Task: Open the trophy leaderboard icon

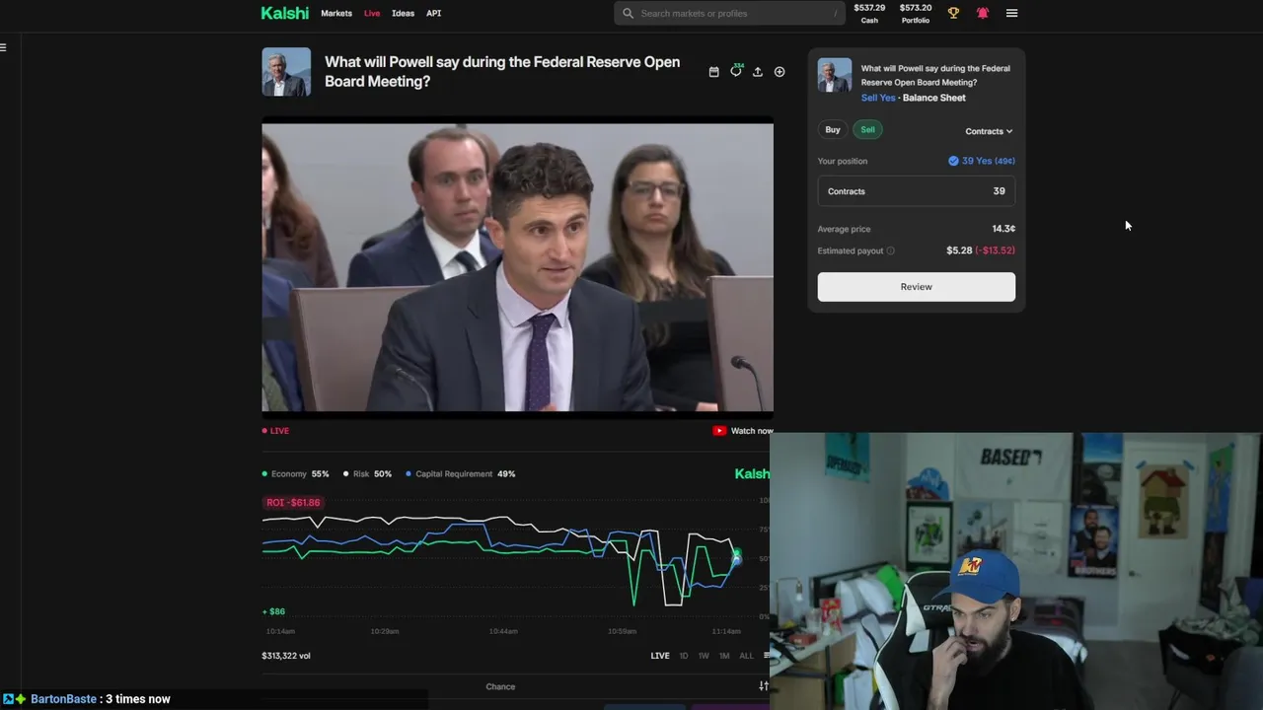Action: 953,13
